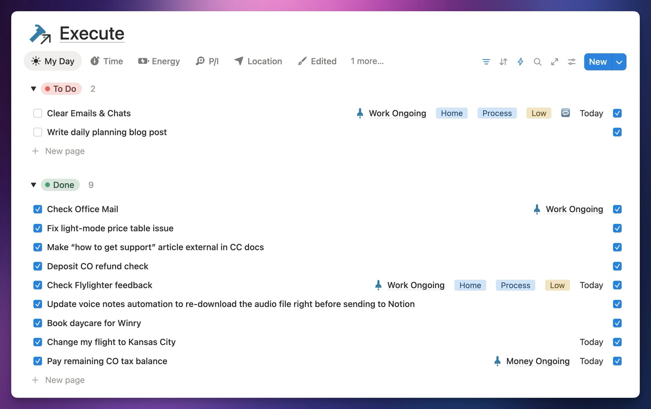Screen dimensions: 651x409
Task: Switch to the Energy view tab
Action: coord(159,61)
